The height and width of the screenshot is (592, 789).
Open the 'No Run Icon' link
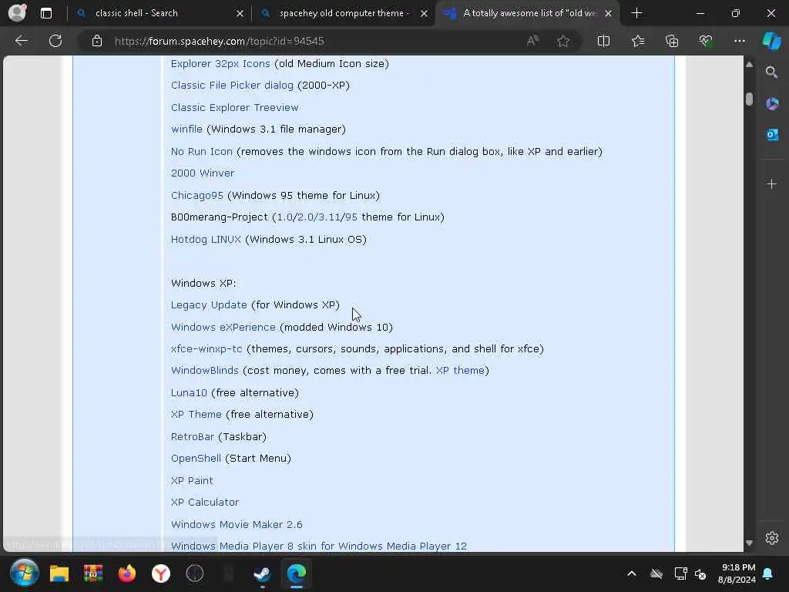pyautogui.click(x=201, y=152)
